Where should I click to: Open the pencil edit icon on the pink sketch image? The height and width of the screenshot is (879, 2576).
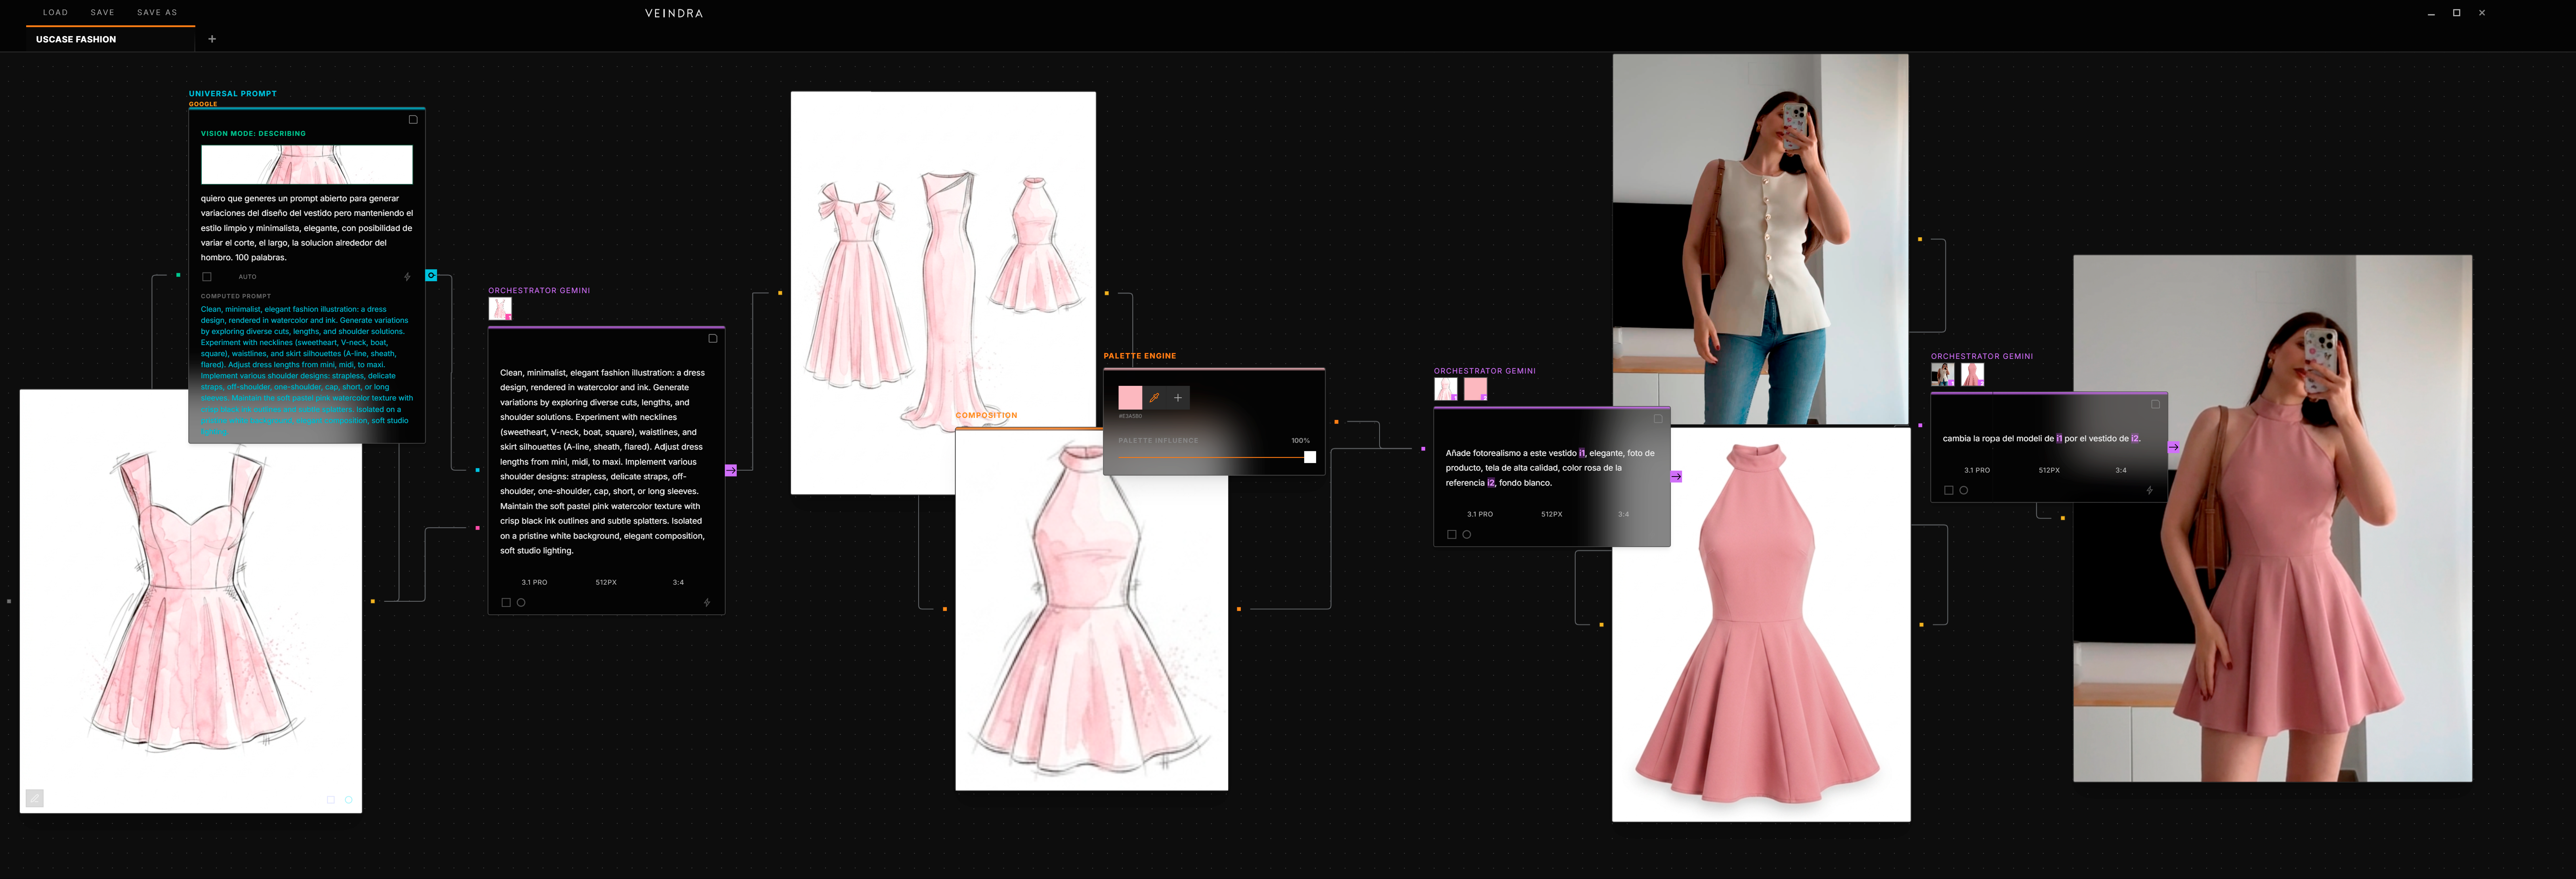click(35, 798)
